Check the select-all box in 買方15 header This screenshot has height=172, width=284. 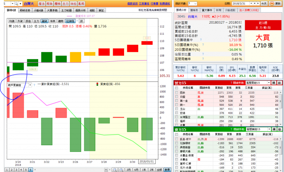coord(176,88)
